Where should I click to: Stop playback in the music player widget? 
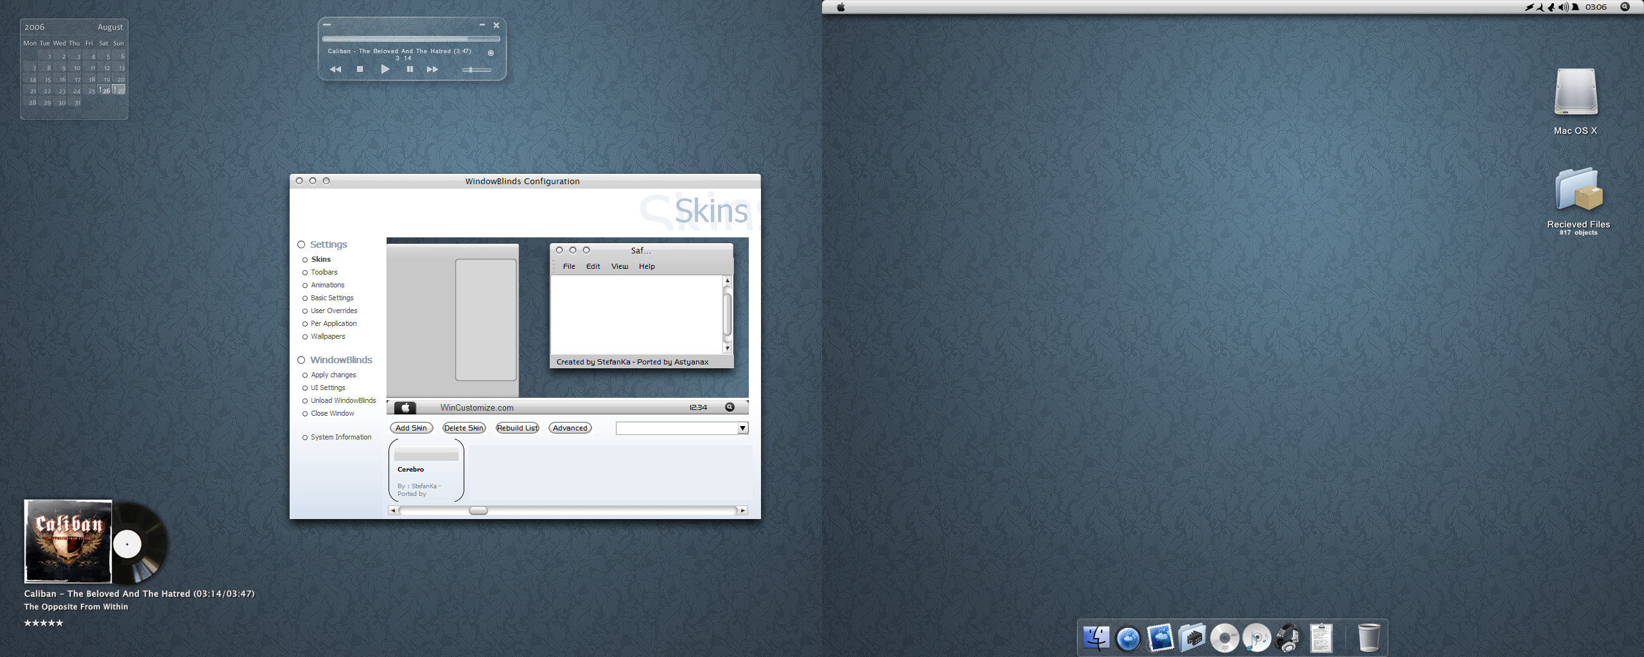tap(360, 69)
